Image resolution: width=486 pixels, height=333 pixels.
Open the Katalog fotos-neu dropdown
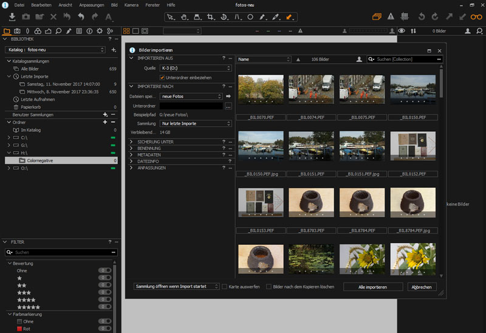(x=55, y=50)
